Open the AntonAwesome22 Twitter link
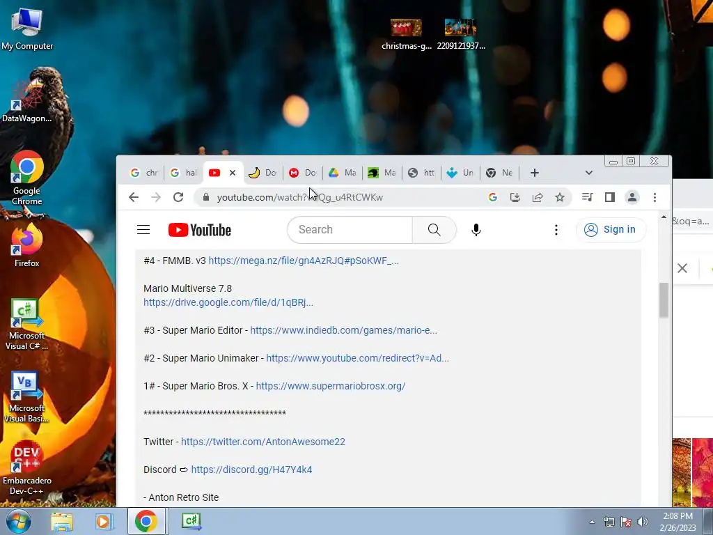The height and width of the screenshot is (535, 713). pos(263,442)
